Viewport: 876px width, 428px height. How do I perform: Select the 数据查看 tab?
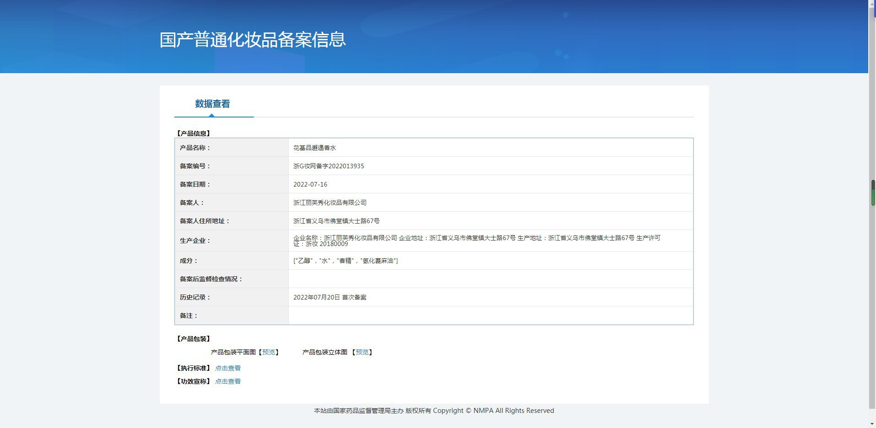point(212,104)
